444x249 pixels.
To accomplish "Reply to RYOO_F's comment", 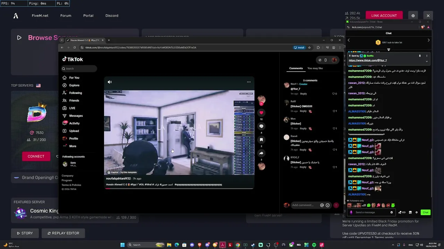I will (x=303, y=167).
